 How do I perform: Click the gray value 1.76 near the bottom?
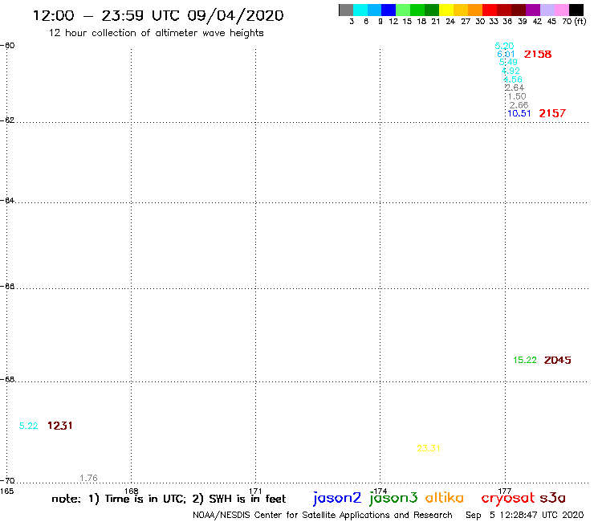tap(88, 479)
